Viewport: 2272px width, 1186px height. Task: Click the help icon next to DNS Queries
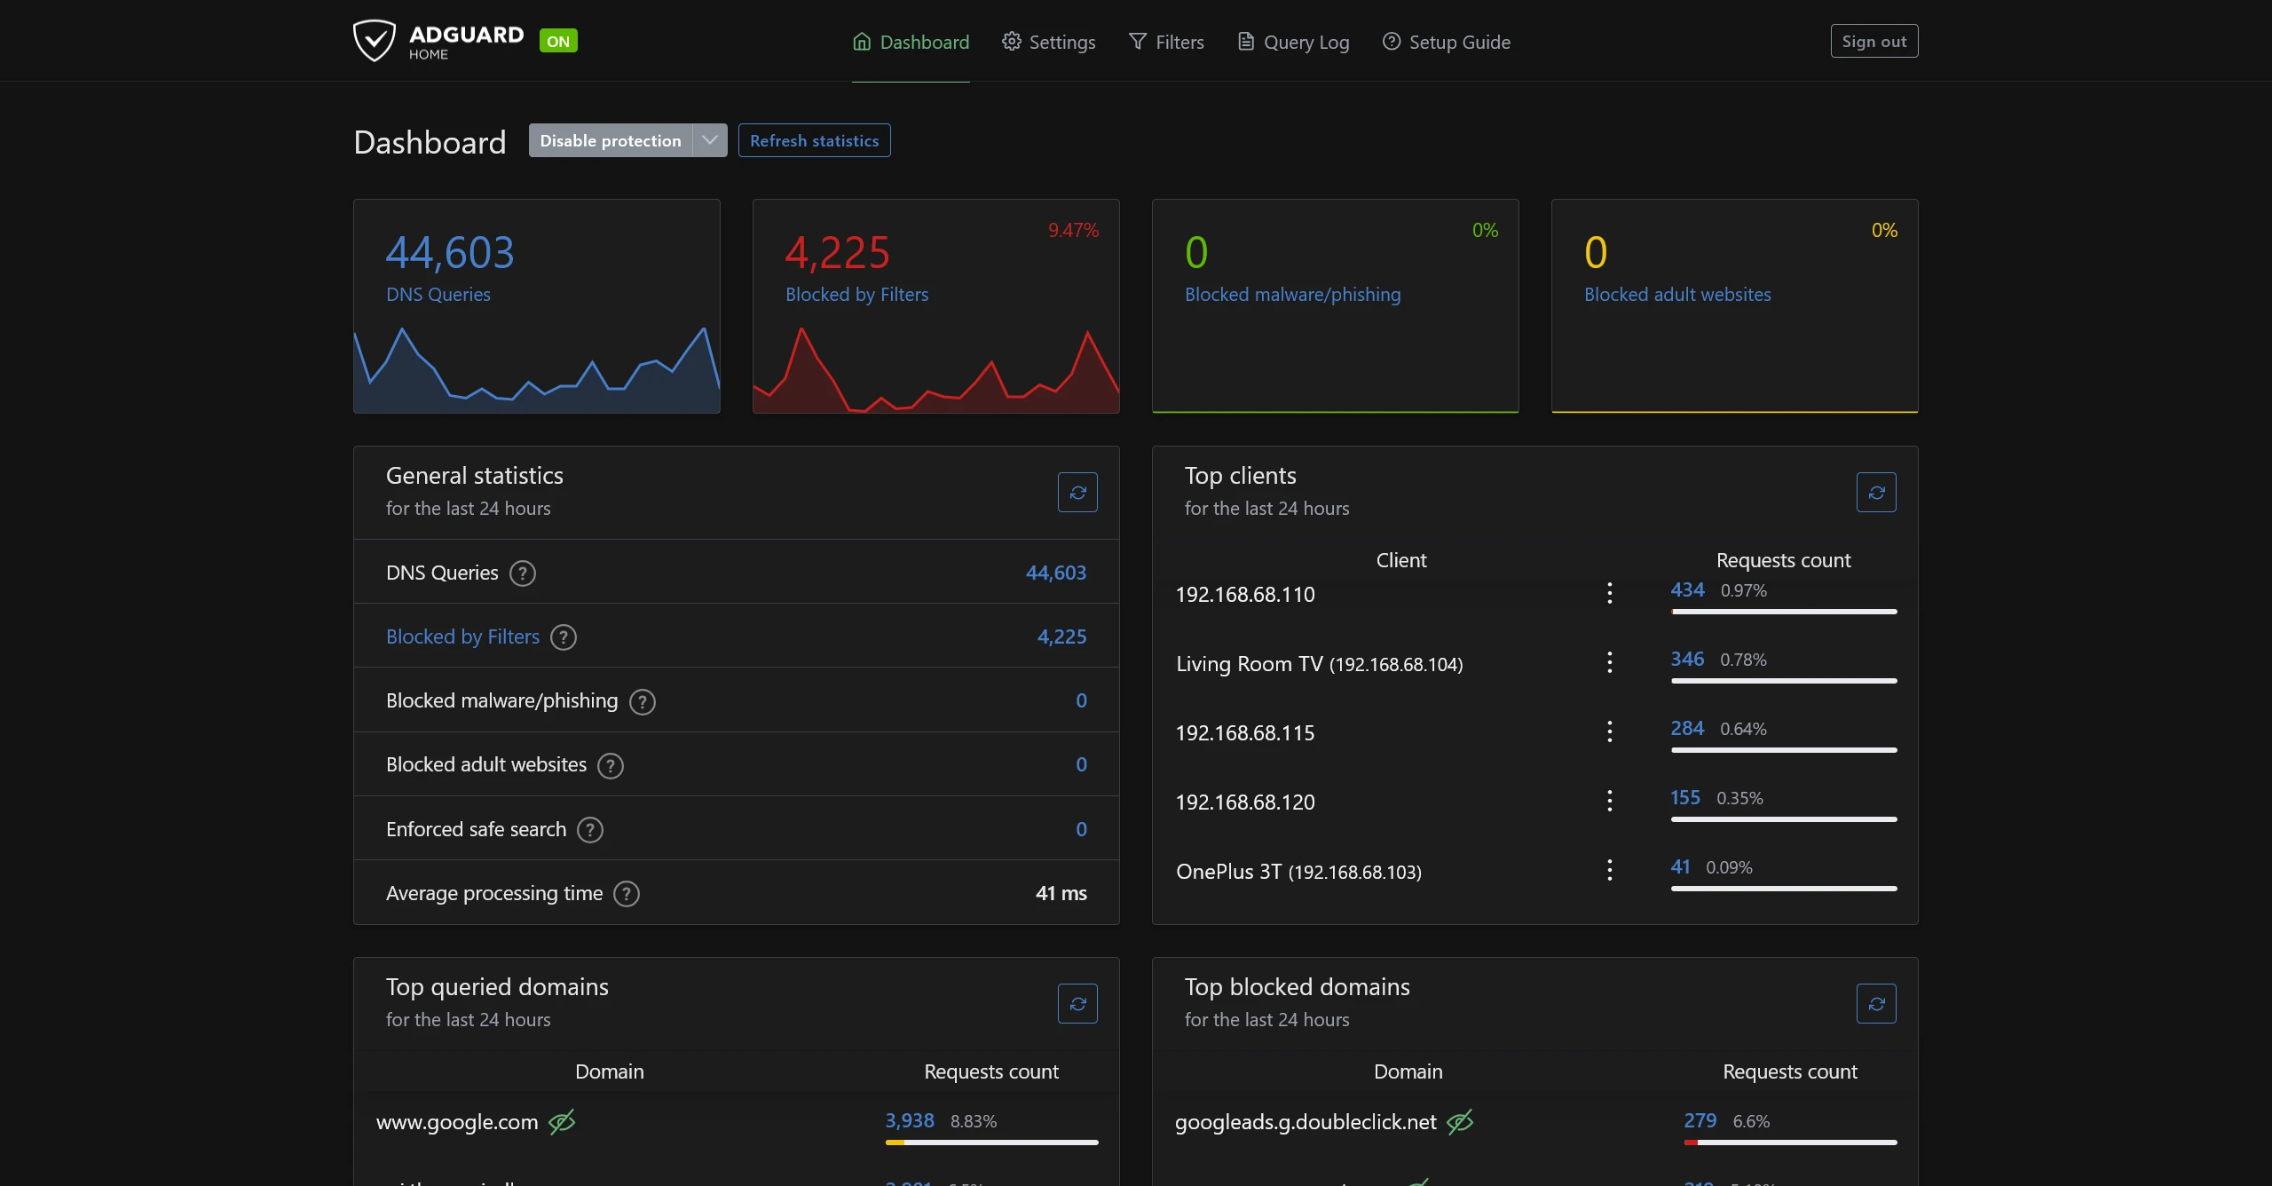coord(523,573)
